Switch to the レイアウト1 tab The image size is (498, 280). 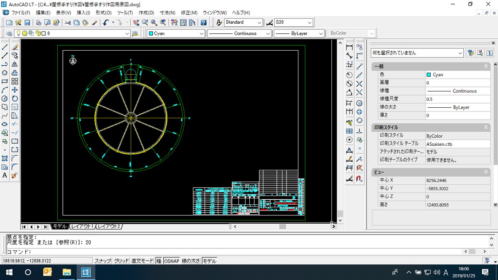82,227
